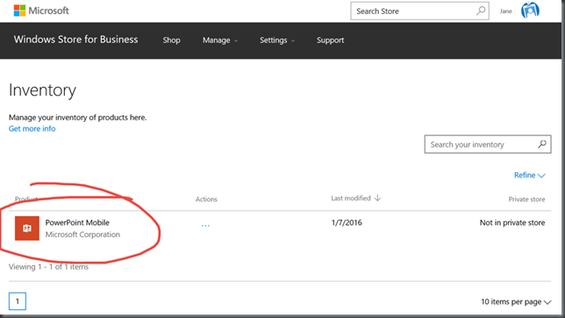This screenshot has width=565, height=318.
Task: Click the Inventory page heading
Action: point(42,90)
